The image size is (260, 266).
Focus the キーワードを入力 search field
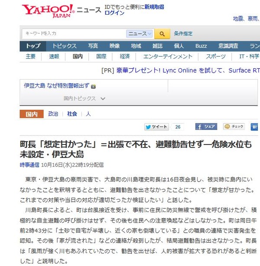pos(74,34)
